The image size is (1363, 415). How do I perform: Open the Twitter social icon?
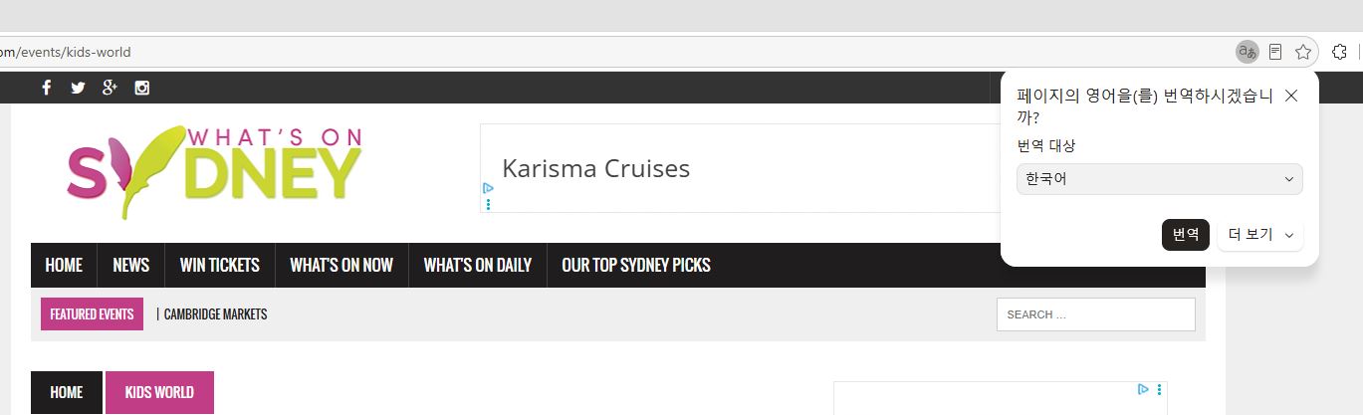click(78, 88)
